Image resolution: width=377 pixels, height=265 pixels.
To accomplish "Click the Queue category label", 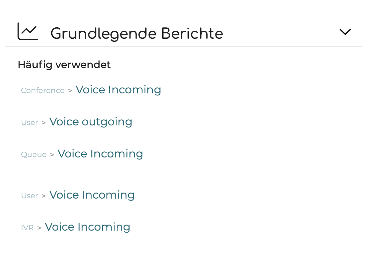I will point(34,155).
